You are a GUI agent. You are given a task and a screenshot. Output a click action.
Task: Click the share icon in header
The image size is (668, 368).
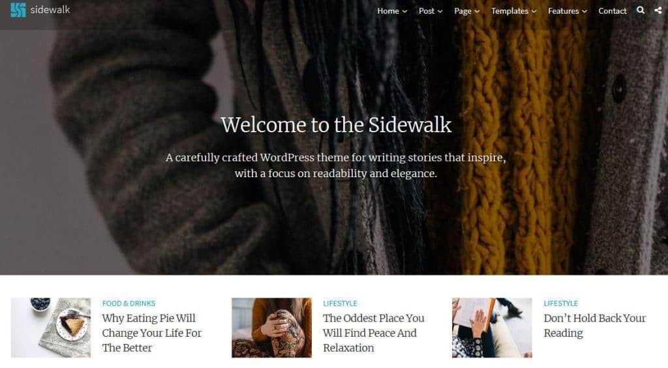(x=658, y=10)
